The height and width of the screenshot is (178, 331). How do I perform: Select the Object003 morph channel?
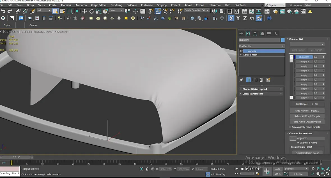coord(304,57)
